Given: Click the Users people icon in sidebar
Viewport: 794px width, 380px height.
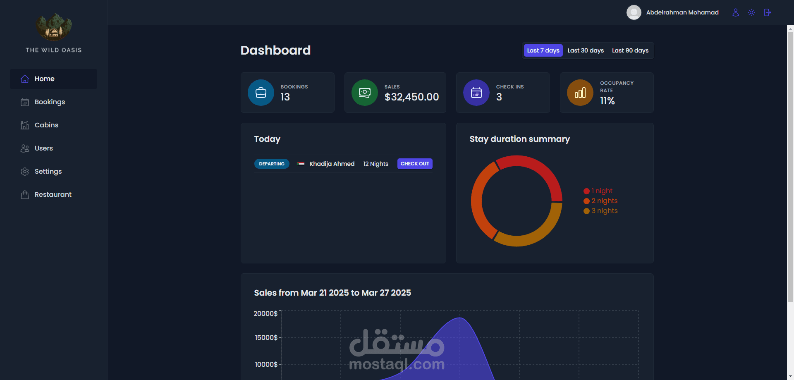Looking at the screenshot, I should click(25, 148).
